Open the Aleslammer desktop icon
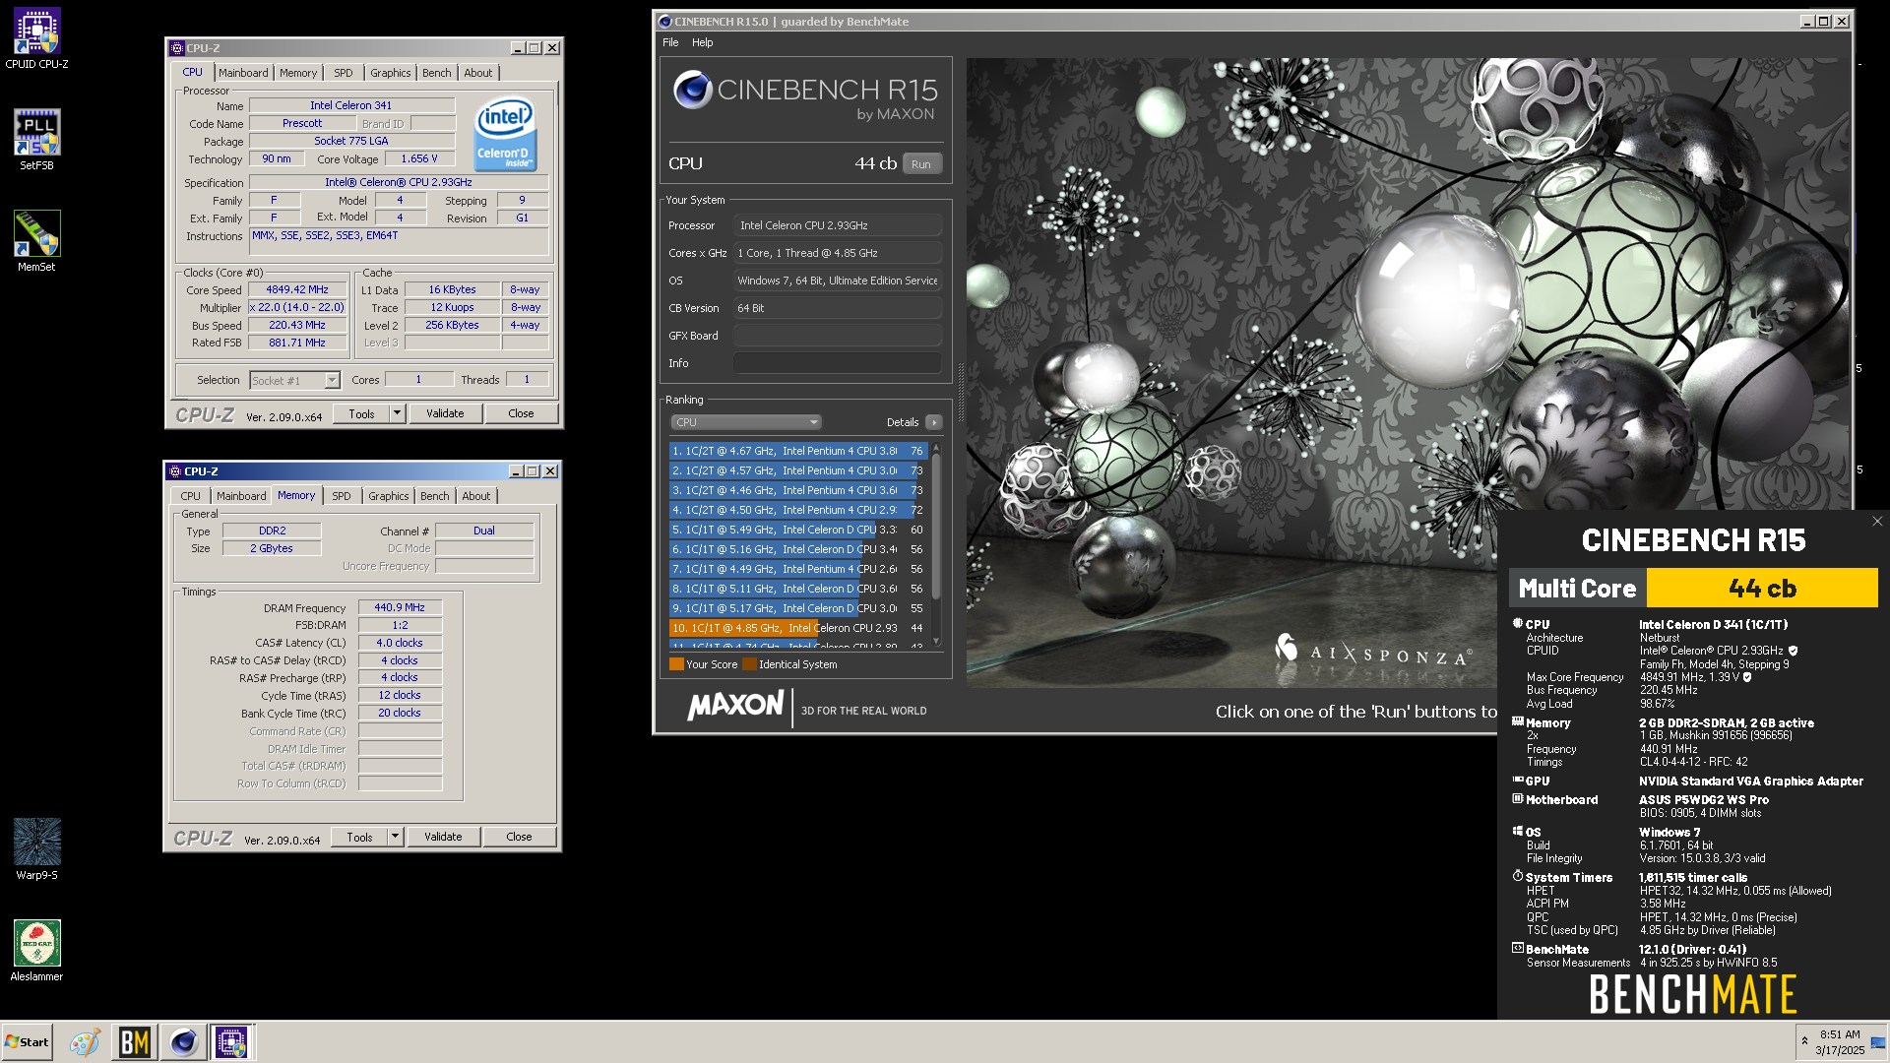The image size is (1890, 1063). (36, 950)
